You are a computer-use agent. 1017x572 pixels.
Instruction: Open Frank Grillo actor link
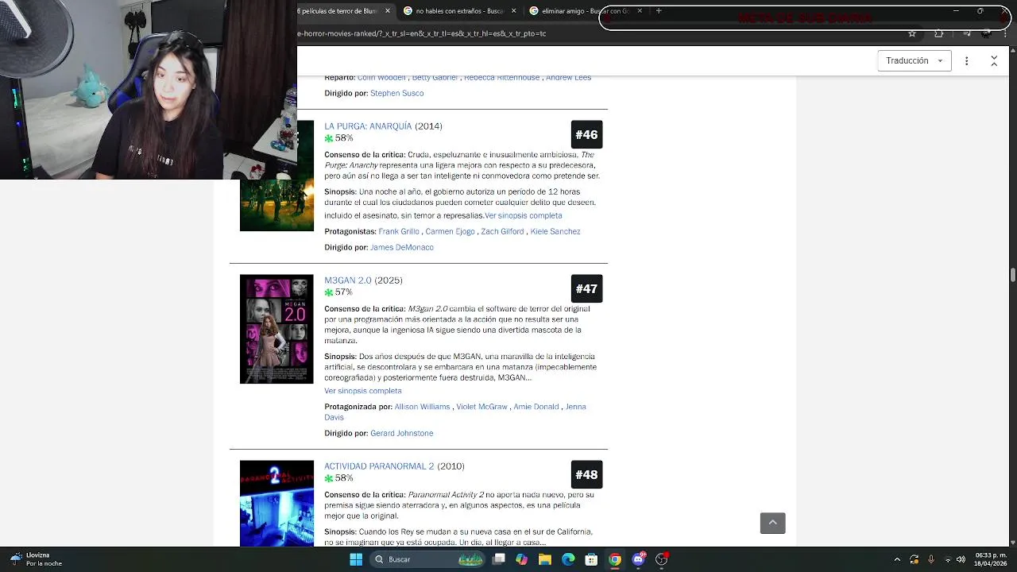click(399, 231)
